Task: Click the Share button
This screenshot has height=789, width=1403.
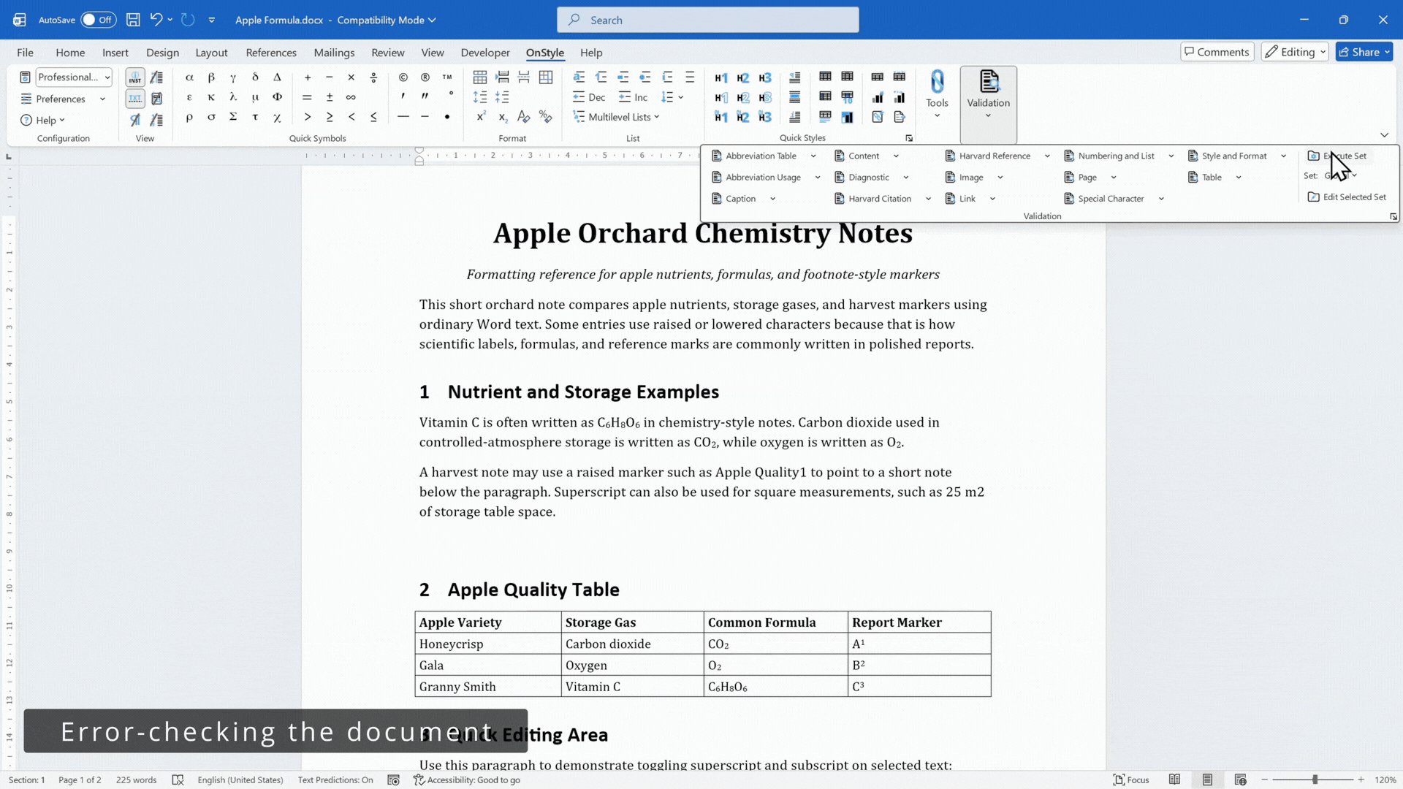Action: coord(1364,52)
